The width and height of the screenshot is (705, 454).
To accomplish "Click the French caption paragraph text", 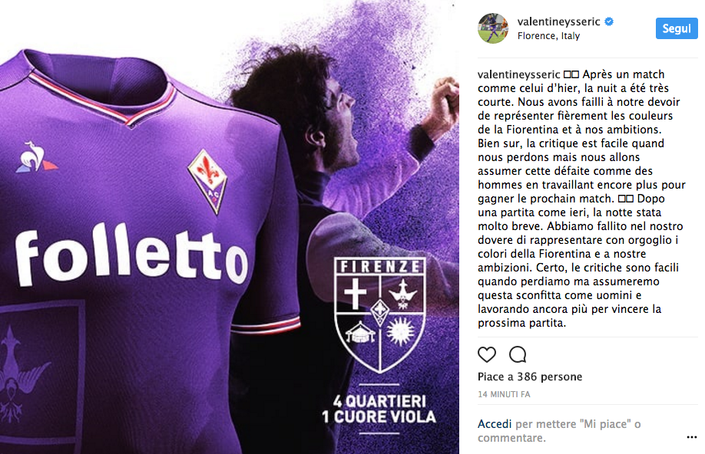I will click(581, 136).
